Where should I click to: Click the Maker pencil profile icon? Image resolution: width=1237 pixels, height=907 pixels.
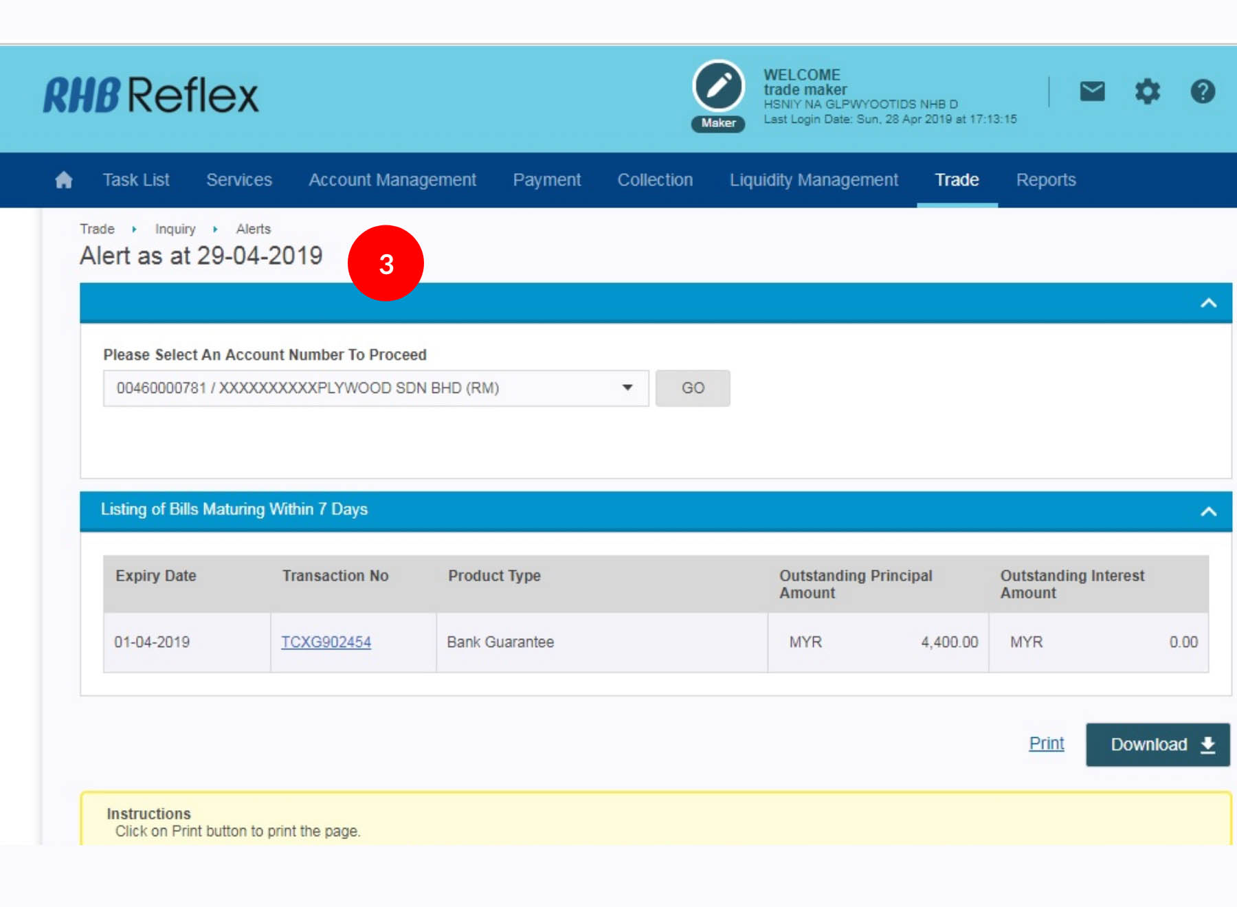718,87
